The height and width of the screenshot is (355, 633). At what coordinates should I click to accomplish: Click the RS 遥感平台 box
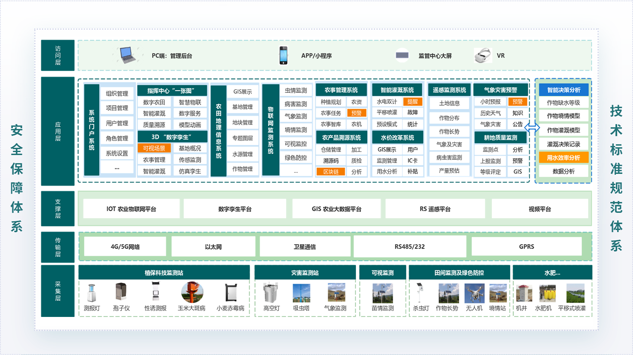pos(435,209)
